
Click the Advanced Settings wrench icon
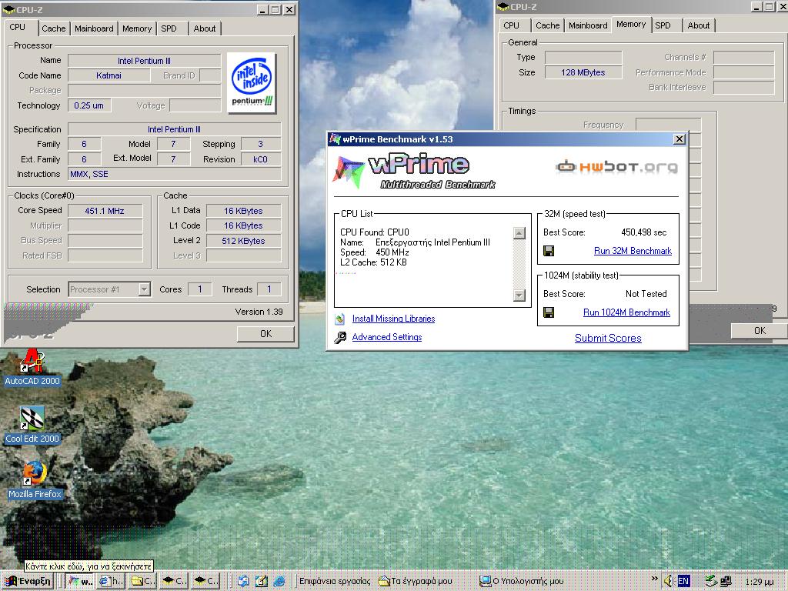click(x=340, y=337)
